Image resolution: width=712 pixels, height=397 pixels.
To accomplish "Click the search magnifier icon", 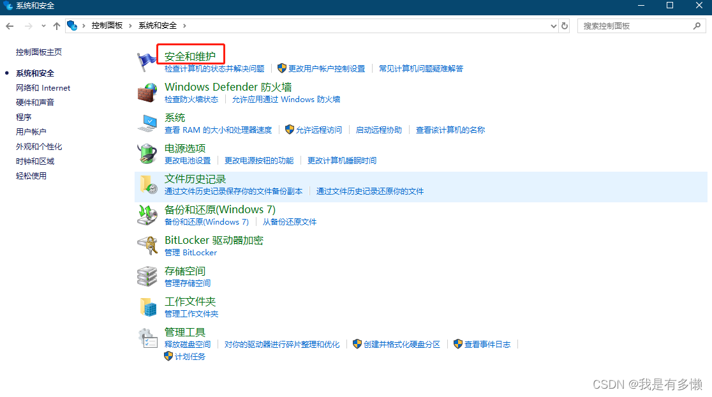I will point(697,26).
